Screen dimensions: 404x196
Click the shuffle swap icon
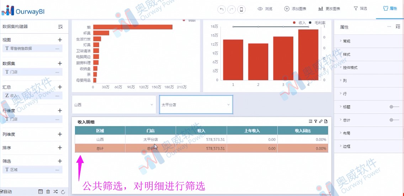pos(55,192)
